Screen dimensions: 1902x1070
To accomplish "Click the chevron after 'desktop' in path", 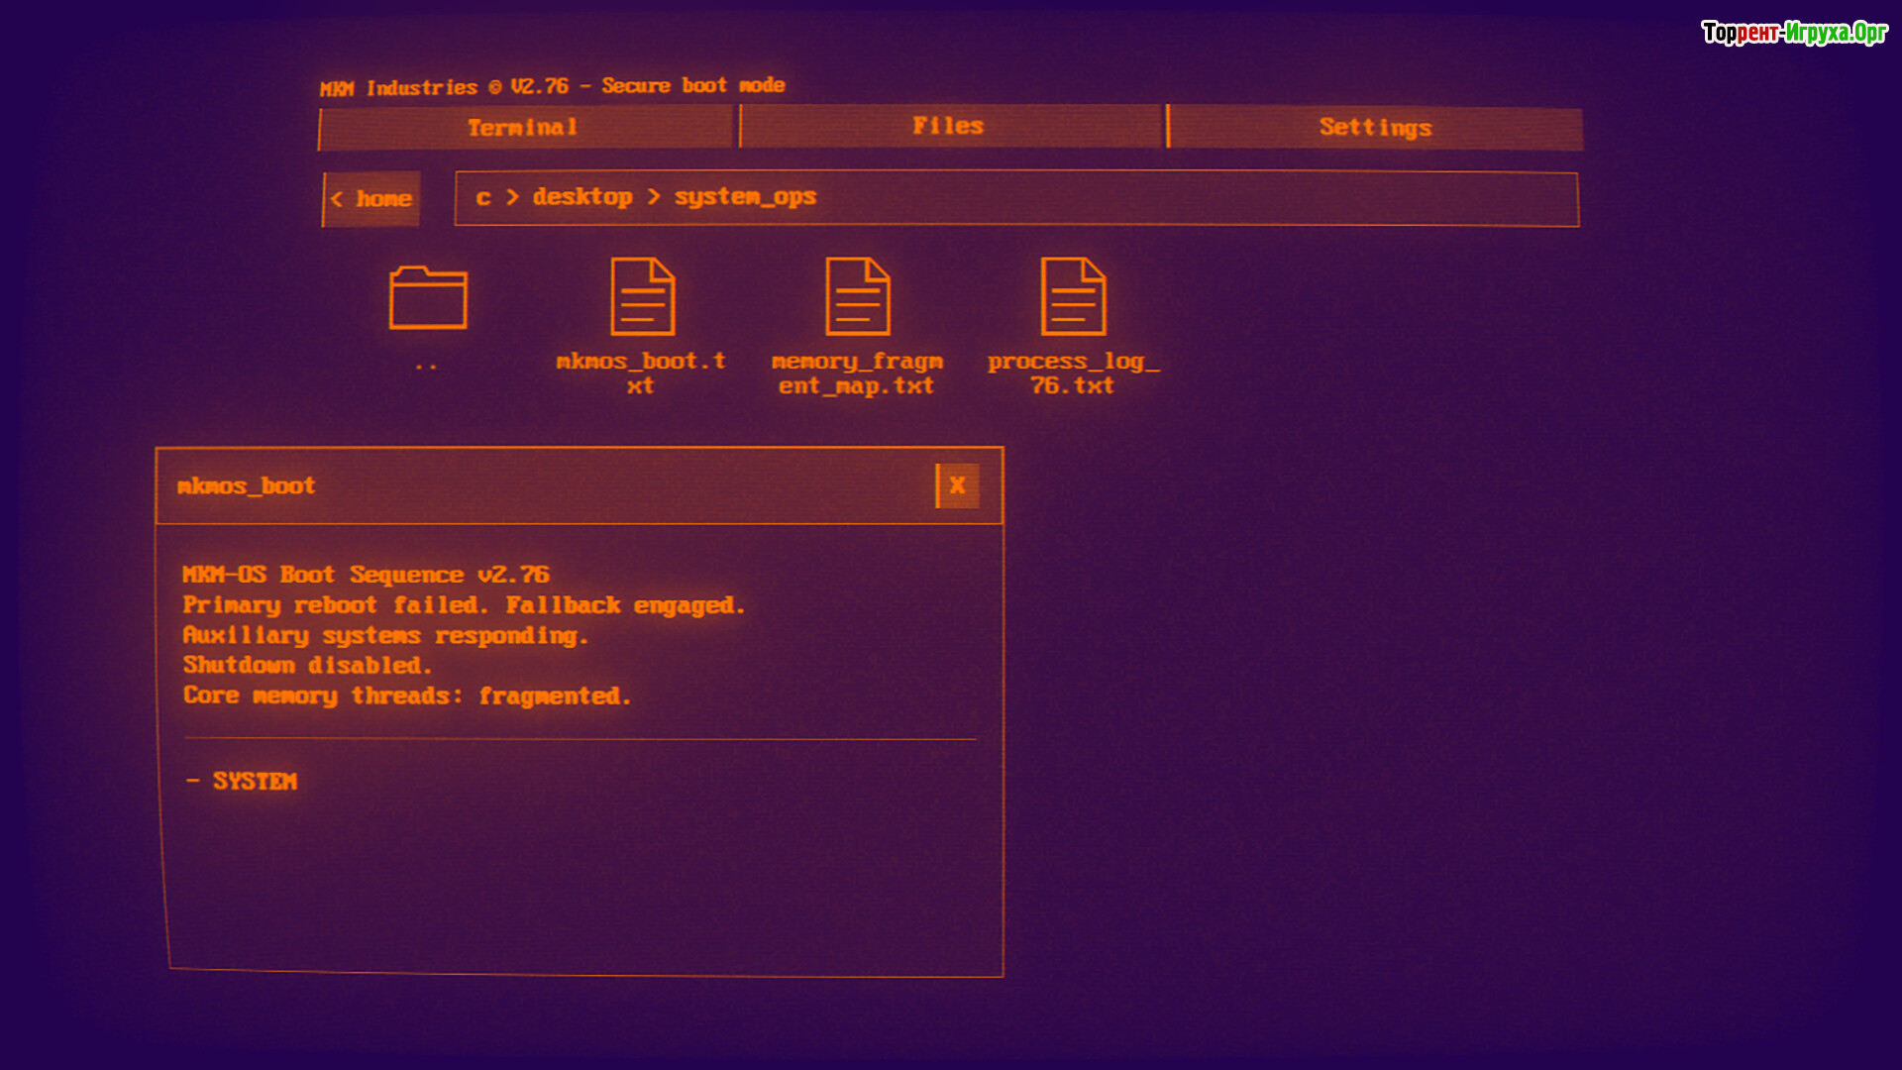I will [x=654, y=197].
